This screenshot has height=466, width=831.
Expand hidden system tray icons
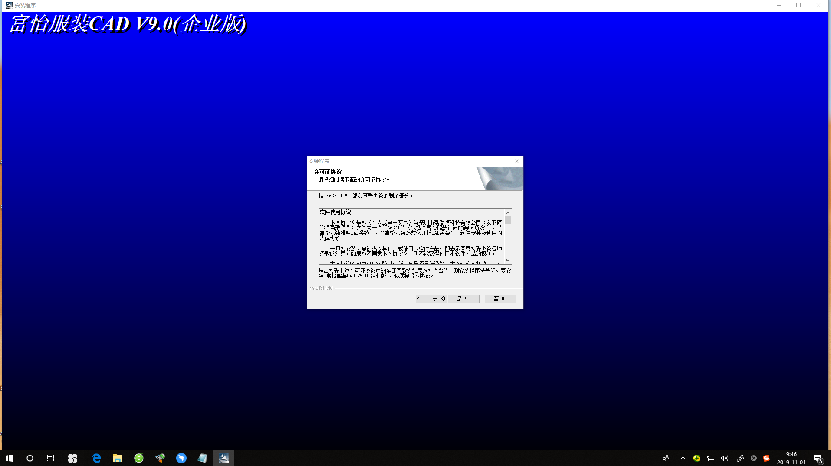683,458
